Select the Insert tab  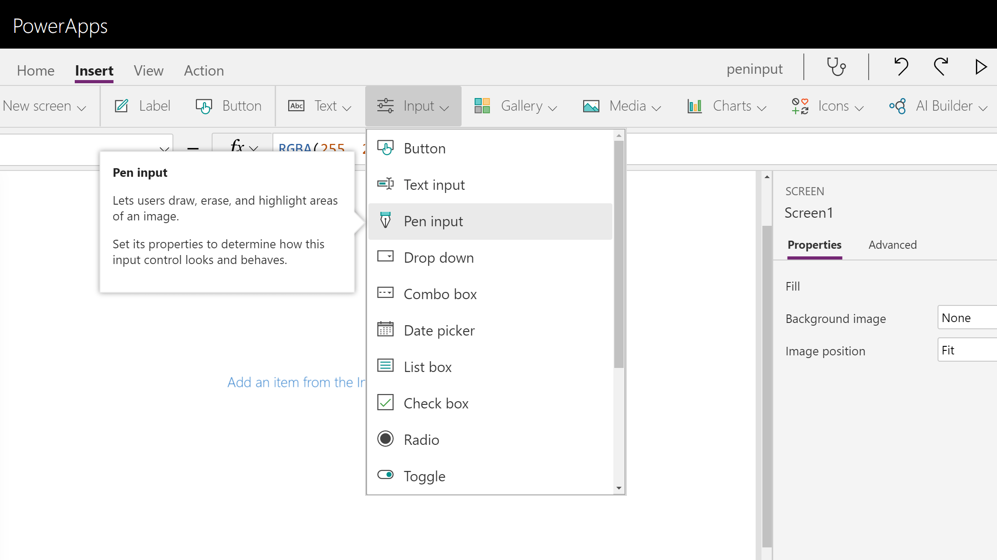tap(94, 71)
